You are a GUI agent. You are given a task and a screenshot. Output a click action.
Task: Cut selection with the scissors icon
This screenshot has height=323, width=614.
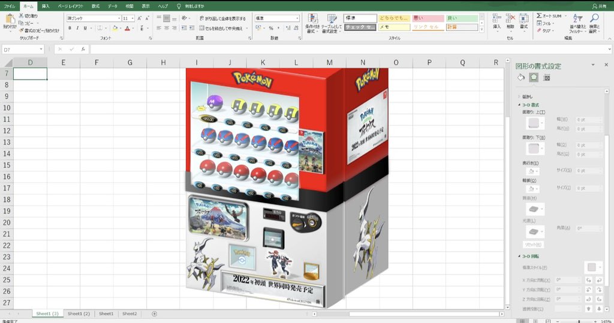(21, 16)
